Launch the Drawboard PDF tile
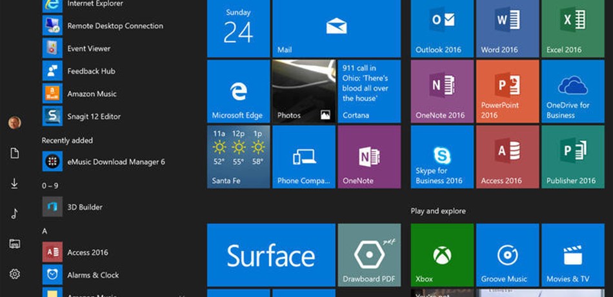This screenshot has height=297, width=613. tap(369, 255)
